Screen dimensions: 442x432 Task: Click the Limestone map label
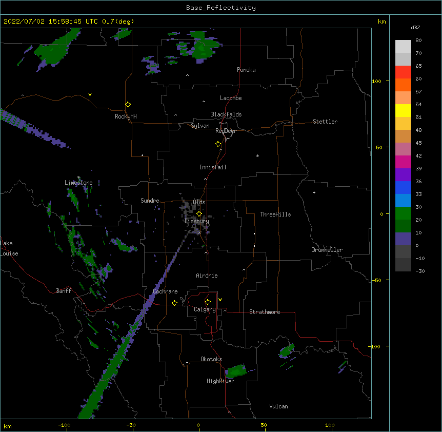[x=78, y=183]
